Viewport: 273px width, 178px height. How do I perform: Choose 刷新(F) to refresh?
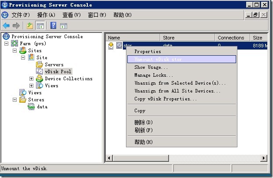coord(182,130)
